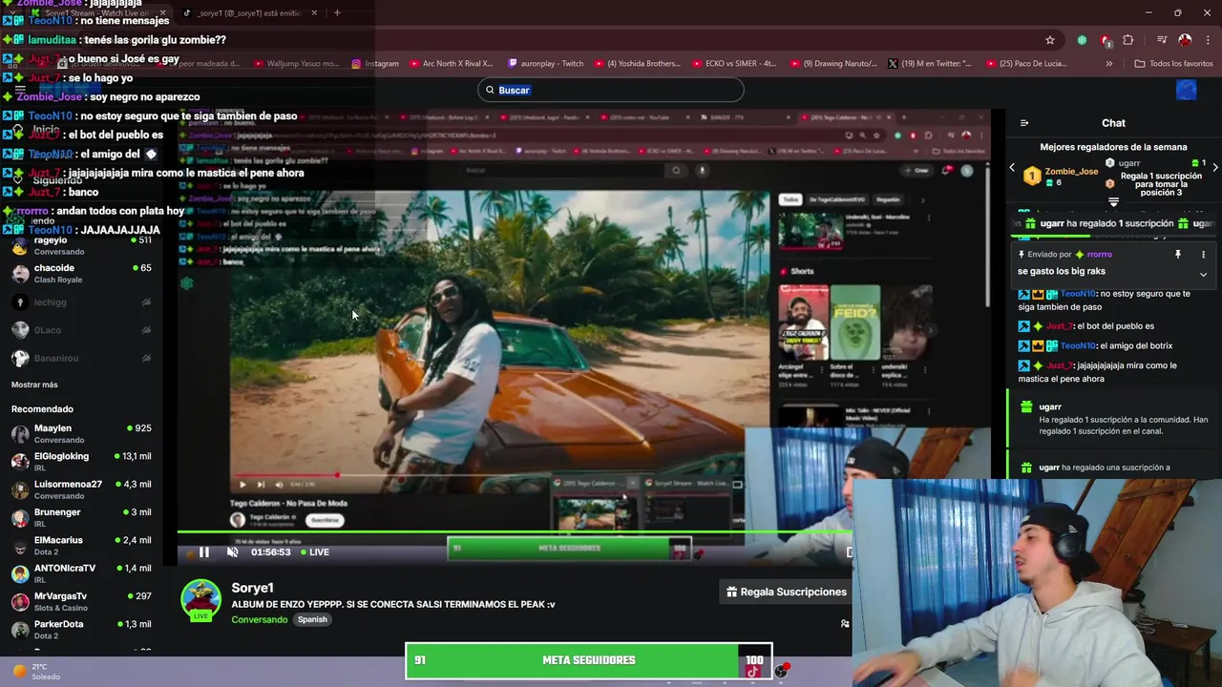This screenshot has width=1222, height=687.
Task: Open pinned message options menu
Action: click(1203, 255)
